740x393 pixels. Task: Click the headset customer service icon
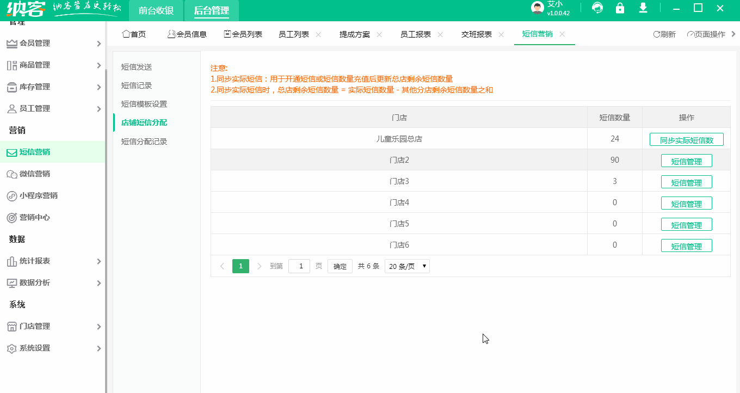(x=597, y=9)
